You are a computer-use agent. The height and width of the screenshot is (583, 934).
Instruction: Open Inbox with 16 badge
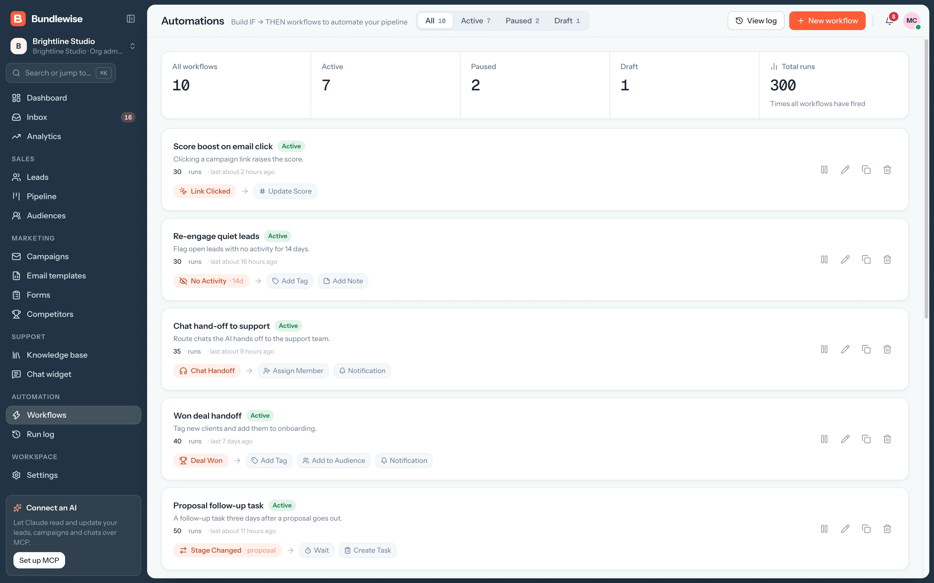tap(73, 117)
